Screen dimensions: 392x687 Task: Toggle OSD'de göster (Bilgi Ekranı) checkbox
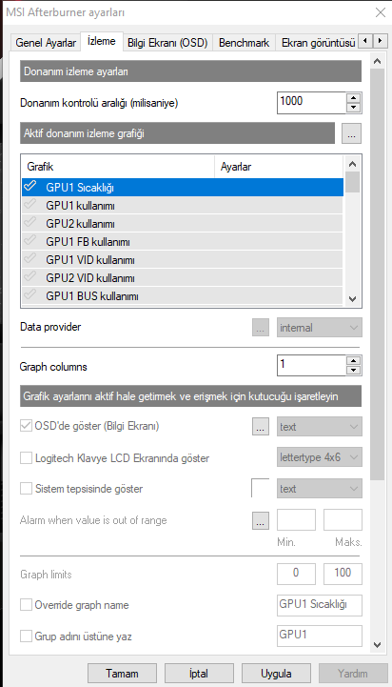[27, 426]
